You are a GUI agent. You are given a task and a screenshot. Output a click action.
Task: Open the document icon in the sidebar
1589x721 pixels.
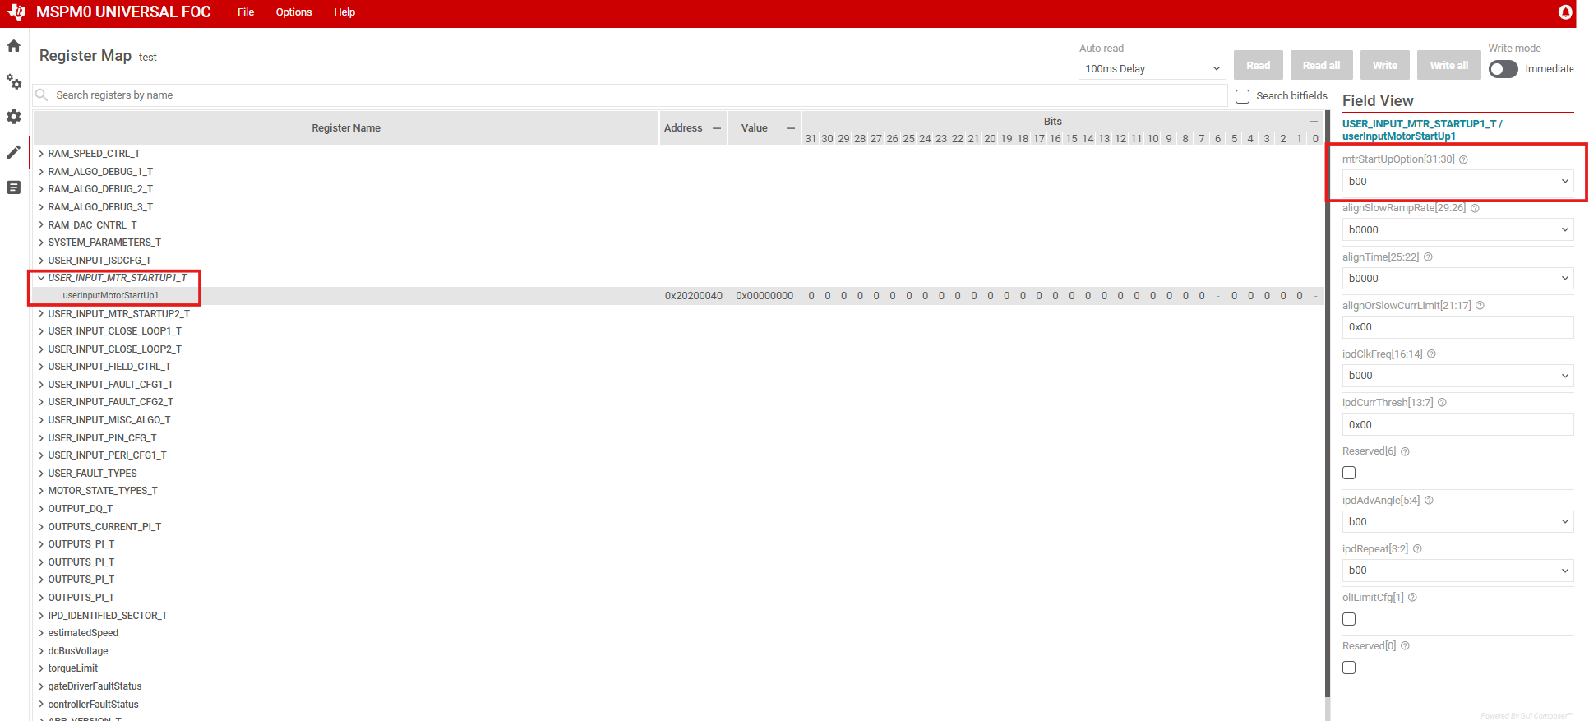tap(14, 187)
